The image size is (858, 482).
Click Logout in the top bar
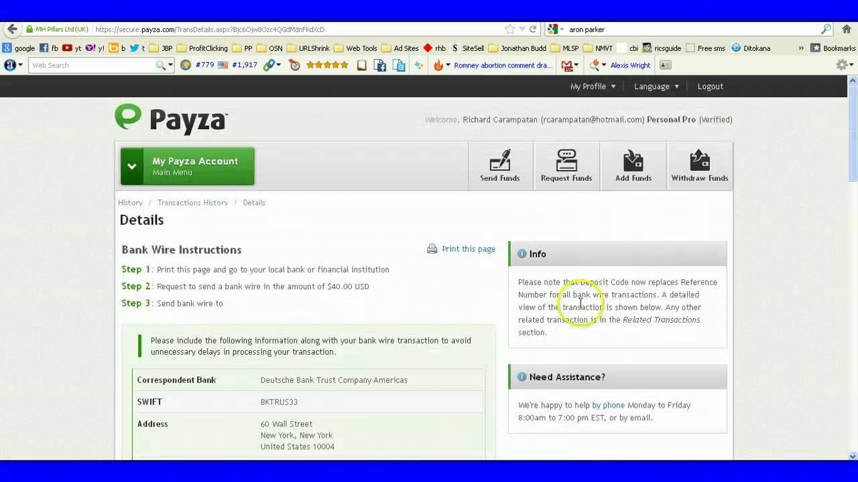(710, 86)
